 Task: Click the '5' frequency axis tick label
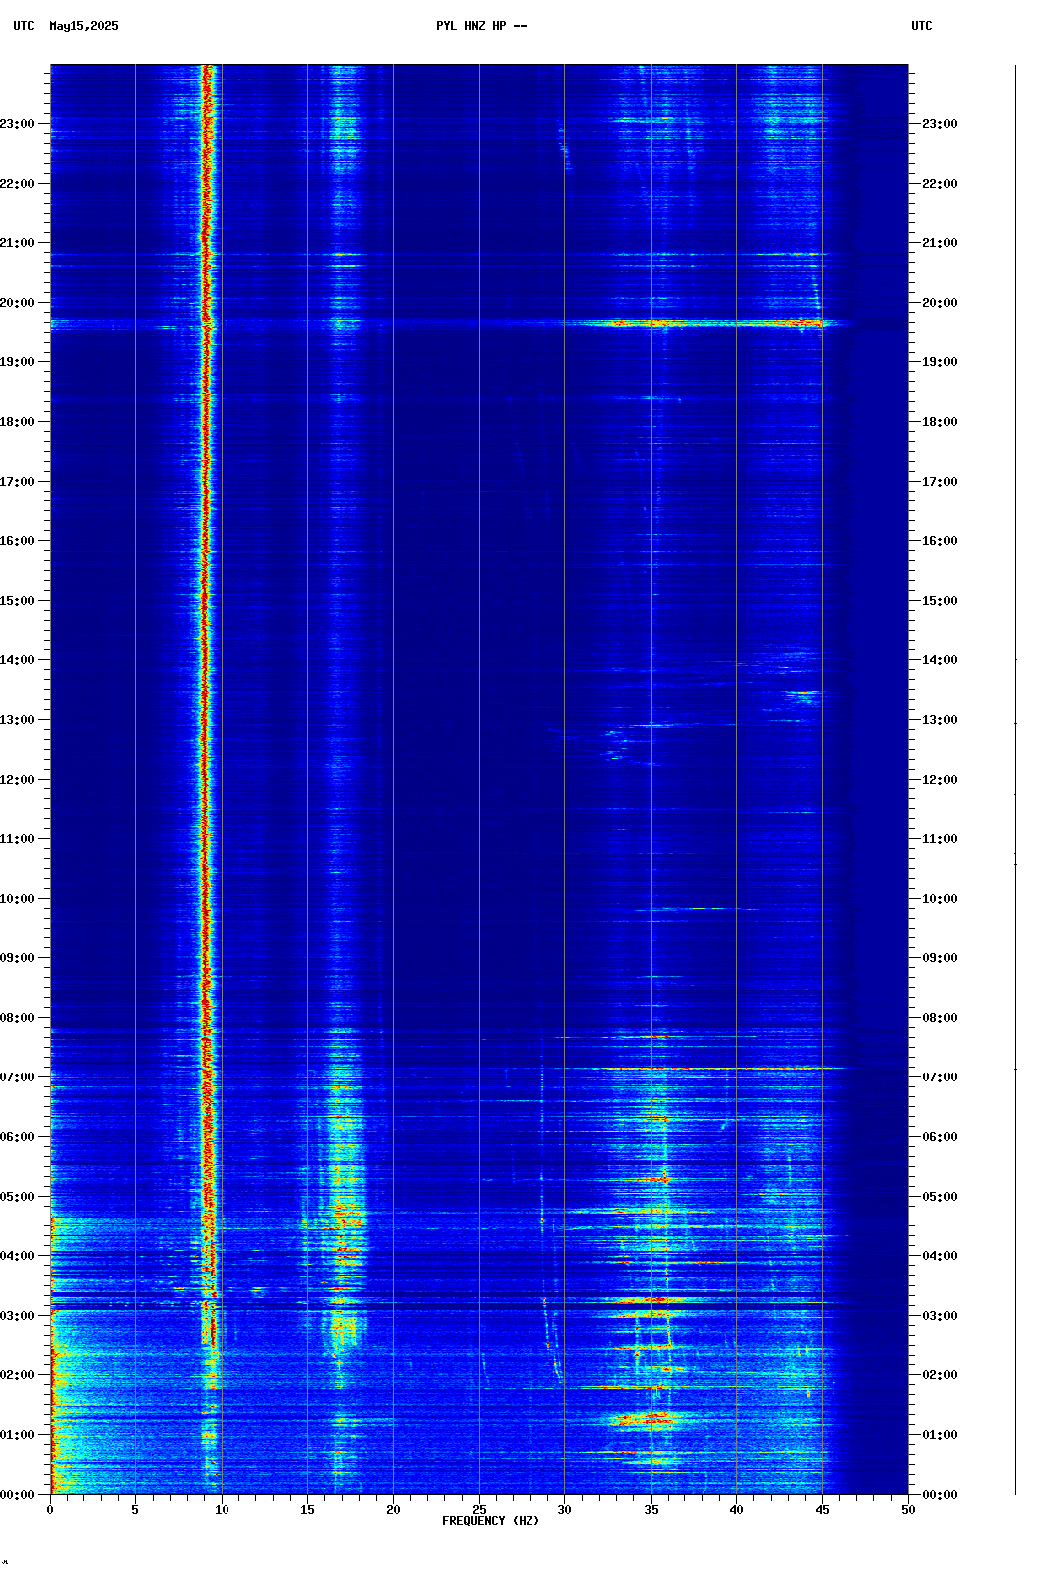tap(135, 1510)
